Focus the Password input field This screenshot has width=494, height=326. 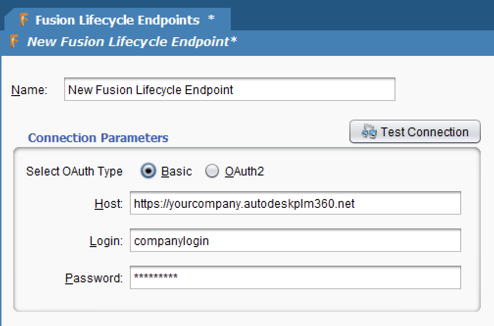(294, 277)
